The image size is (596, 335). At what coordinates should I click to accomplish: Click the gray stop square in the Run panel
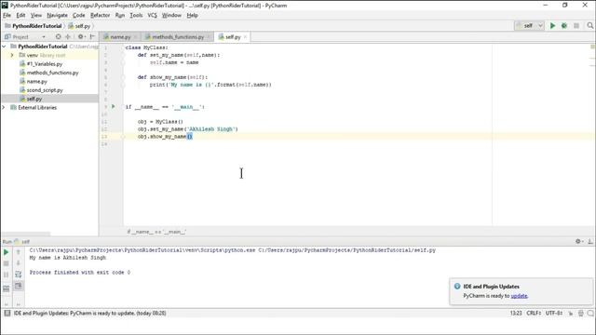coord(7,263)
